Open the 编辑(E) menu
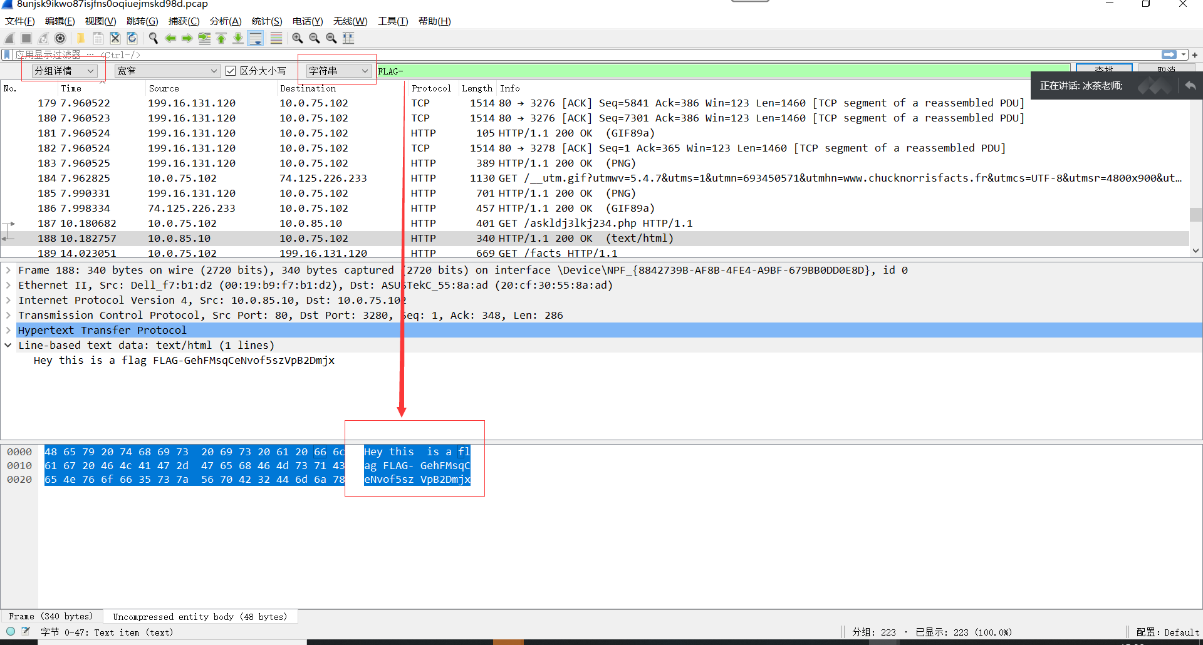1203x645 pixels. coord(60,21)
